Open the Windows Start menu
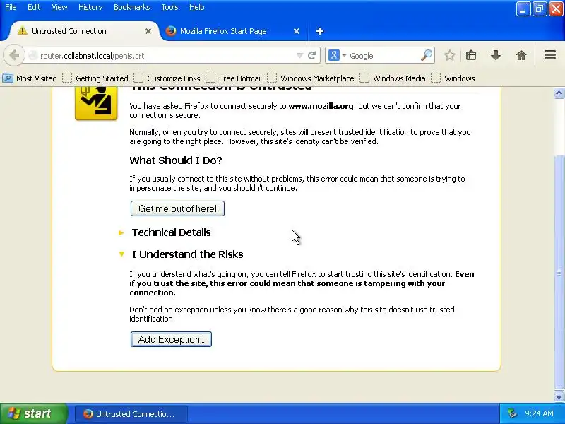The height and width of the screenshot is (424, 565). click(33, 413)
